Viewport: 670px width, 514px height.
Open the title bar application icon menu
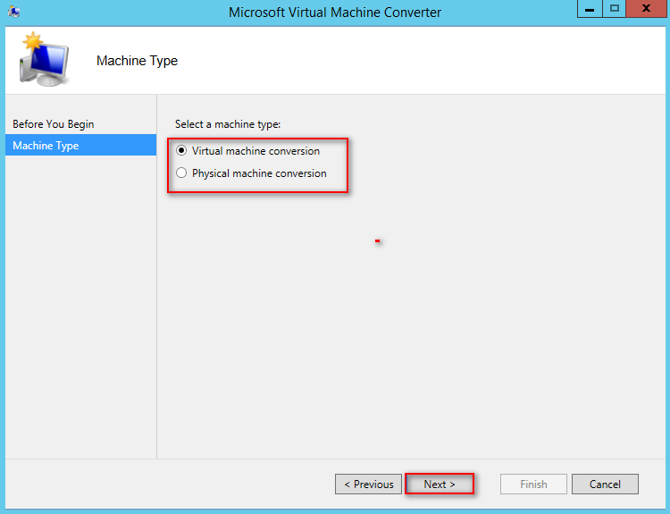[13, 11]
